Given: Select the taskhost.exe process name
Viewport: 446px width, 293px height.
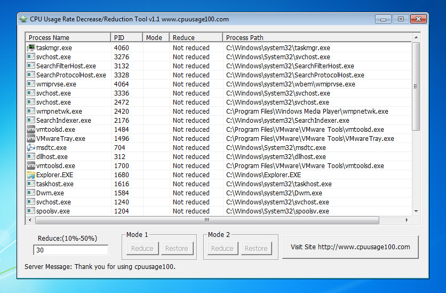Looking at the screenshot, I should pos(54,184).
